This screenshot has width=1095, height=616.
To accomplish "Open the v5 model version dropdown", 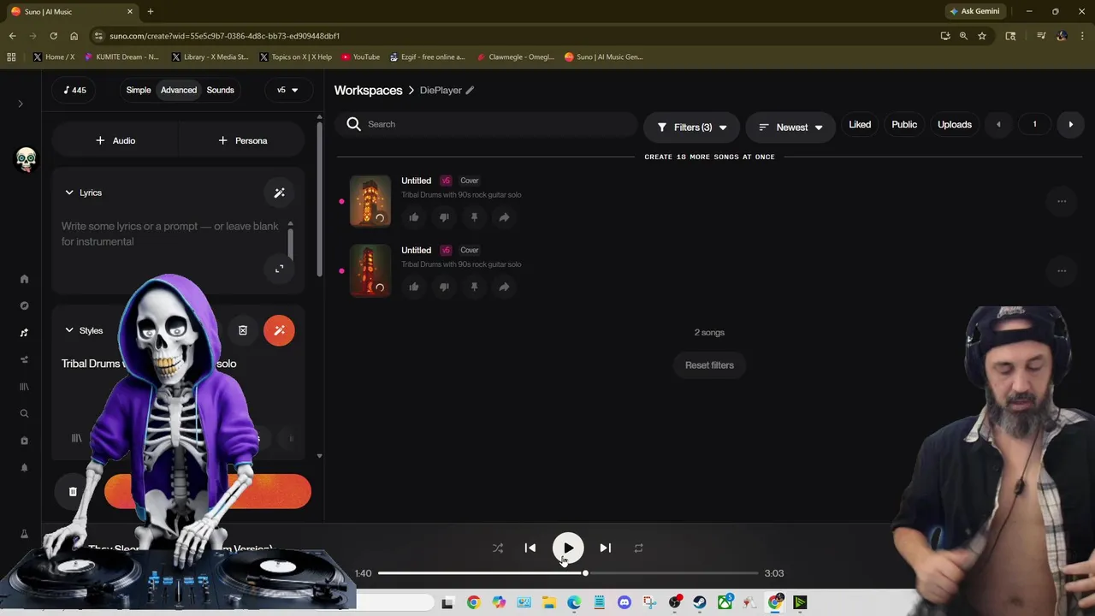I will [x=287, y=90].
